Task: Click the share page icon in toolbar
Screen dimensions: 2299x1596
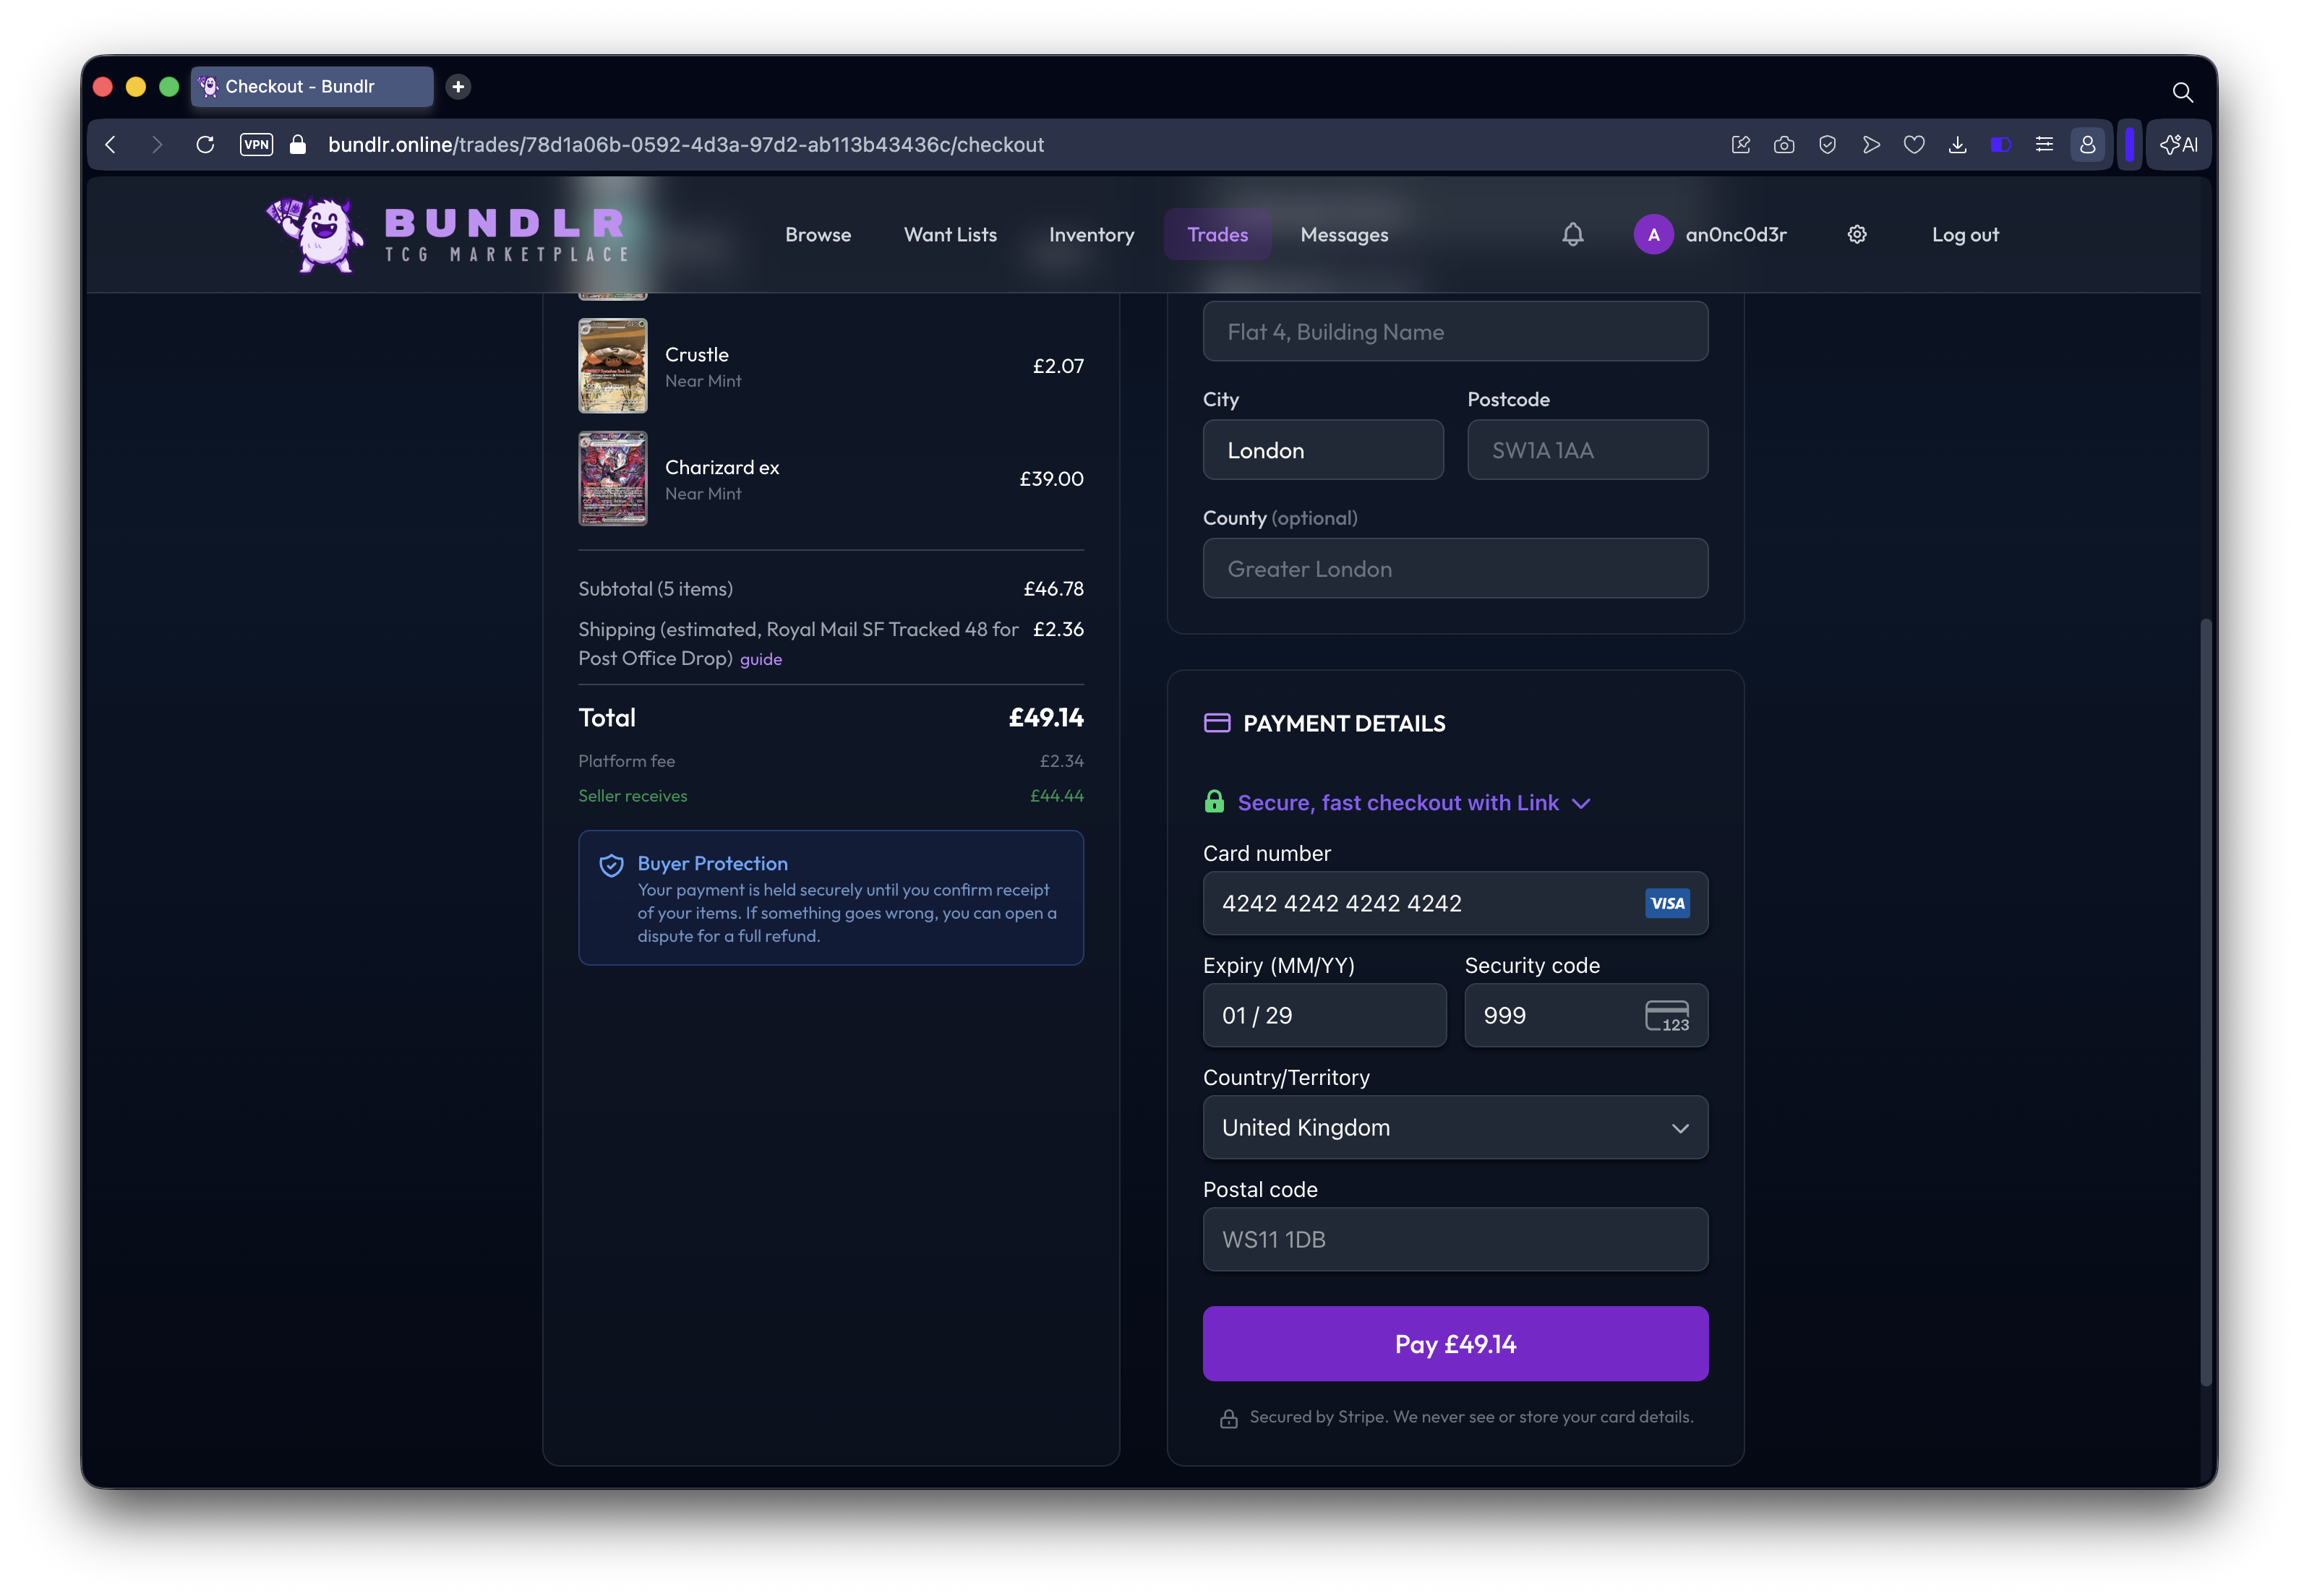Action: click(1740, 144)
